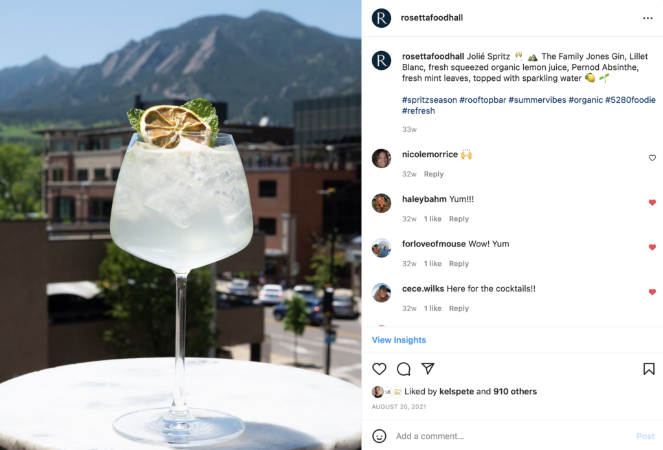
Task: Open the #rooftopbar hashtag
Action: [x=482, y=100]
